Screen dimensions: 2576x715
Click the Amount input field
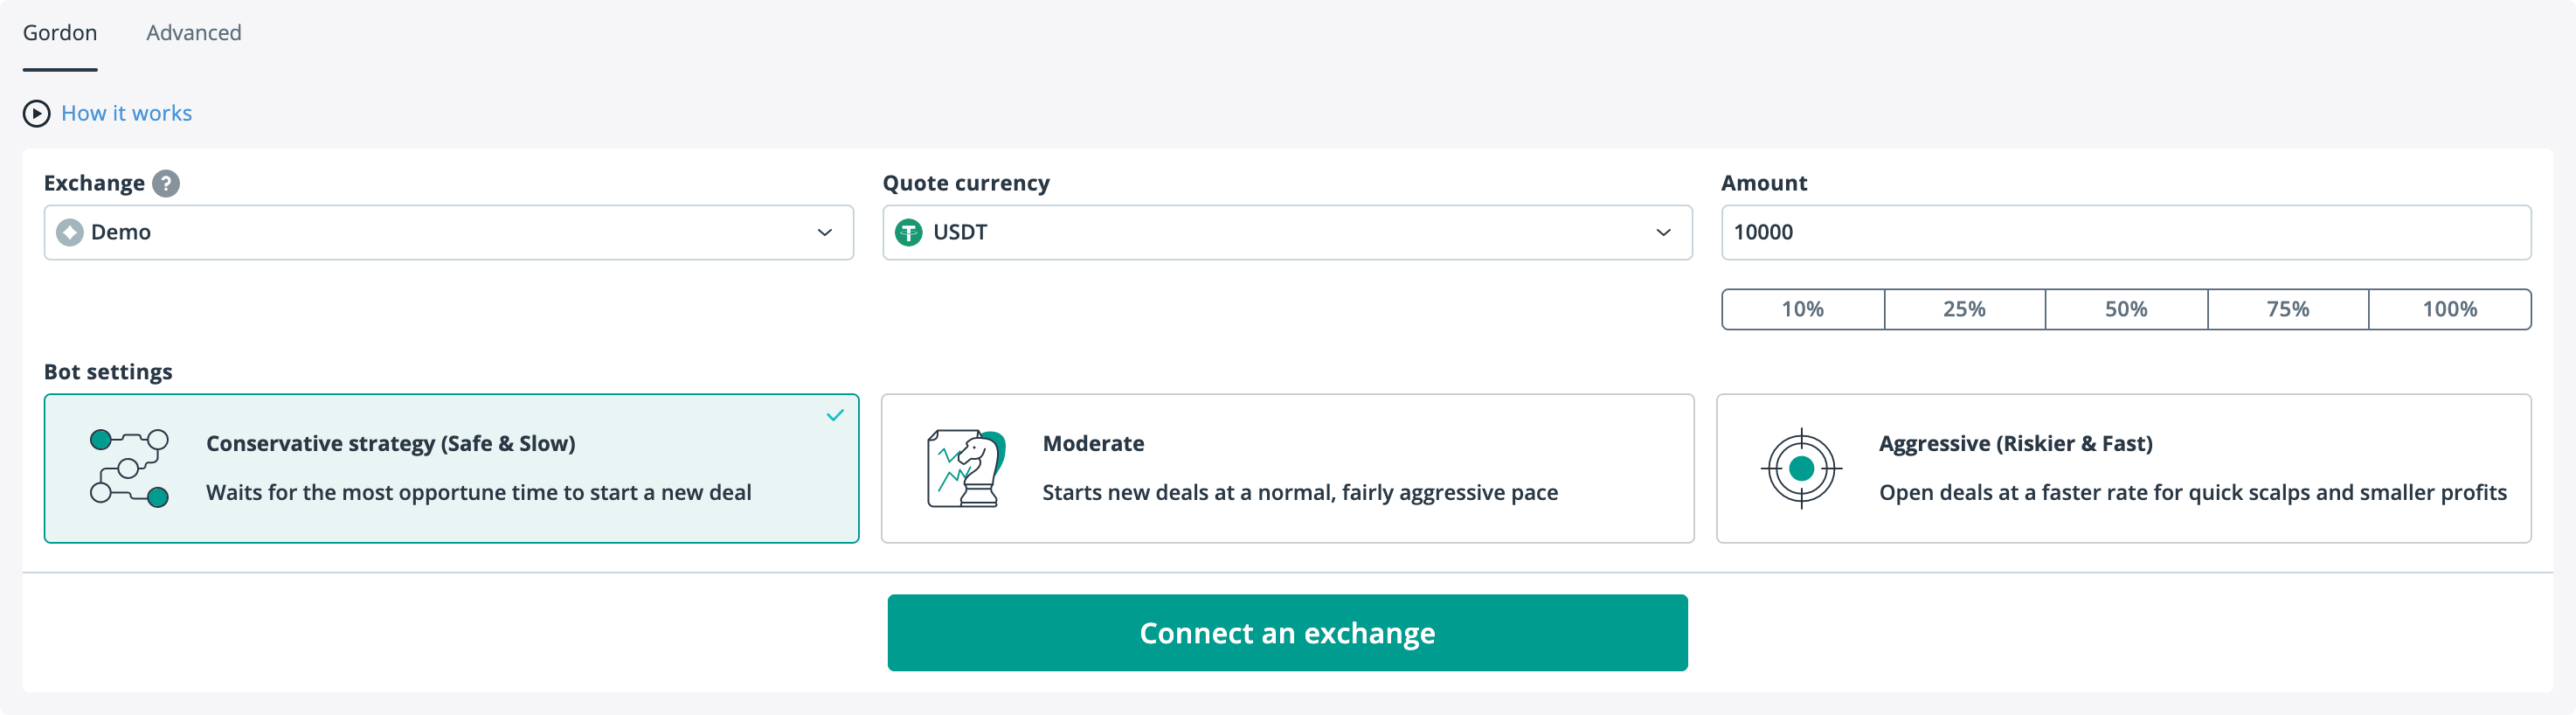pyautogui.click(x=2125, y=233)
